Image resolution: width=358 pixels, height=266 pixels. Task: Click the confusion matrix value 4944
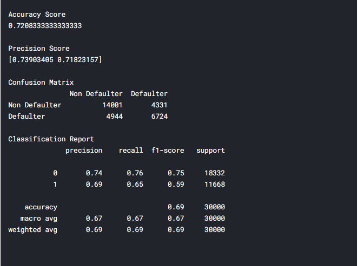tap(115, 117)
